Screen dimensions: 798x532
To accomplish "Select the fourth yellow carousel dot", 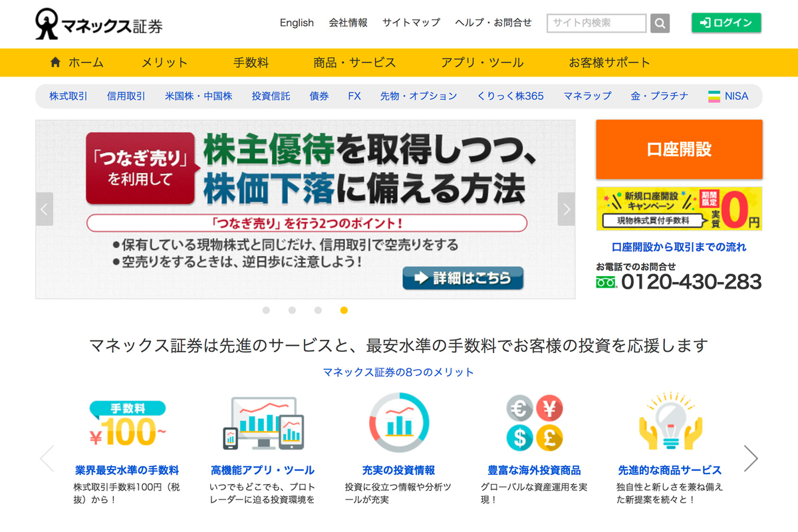I will click(344, 310).
